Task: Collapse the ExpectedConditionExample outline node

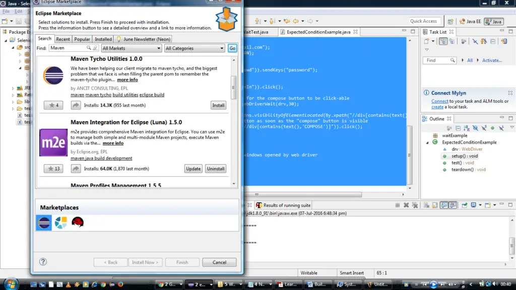Action: (428, 142)
